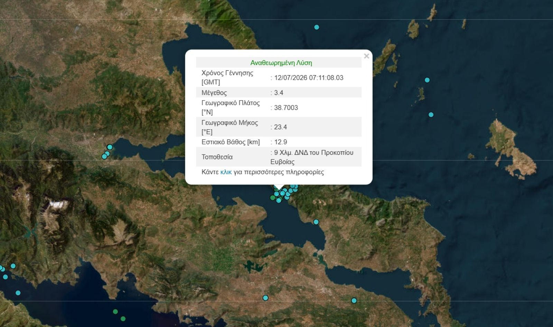Click the cyan marker in open sea northwest of Skyros island
The height and width of the screenshot is (327, 553).
point(431,114)
